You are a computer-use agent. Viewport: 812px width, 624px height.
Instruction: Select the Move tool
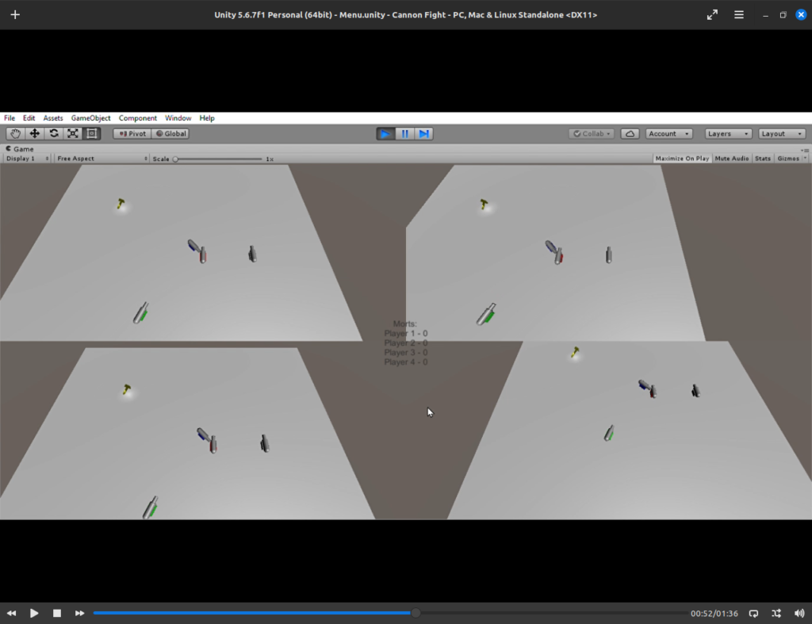point(35,134)
